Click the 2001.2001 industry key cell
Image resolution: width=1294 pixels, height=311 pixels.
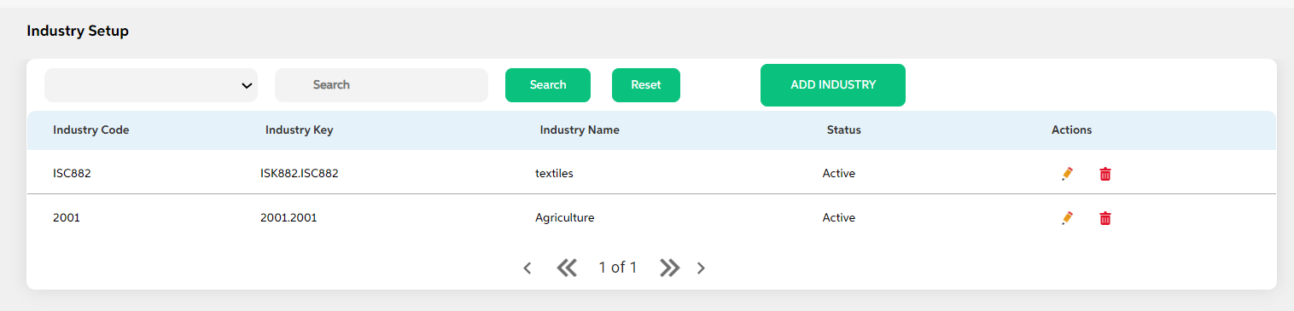tap(289, 218)
